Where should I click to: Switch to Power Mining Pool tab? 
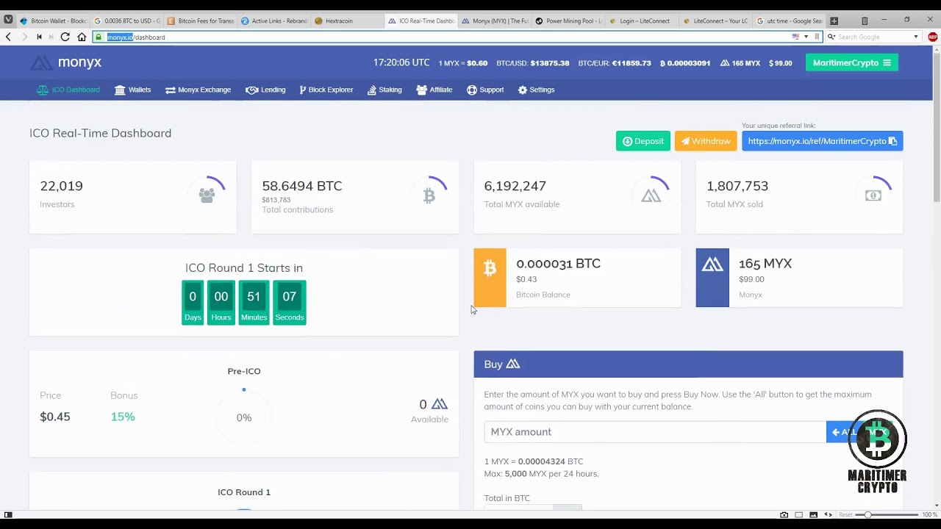click(568, 21)
